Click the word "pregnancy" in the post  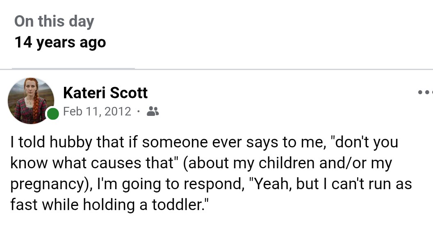(44, 184)
